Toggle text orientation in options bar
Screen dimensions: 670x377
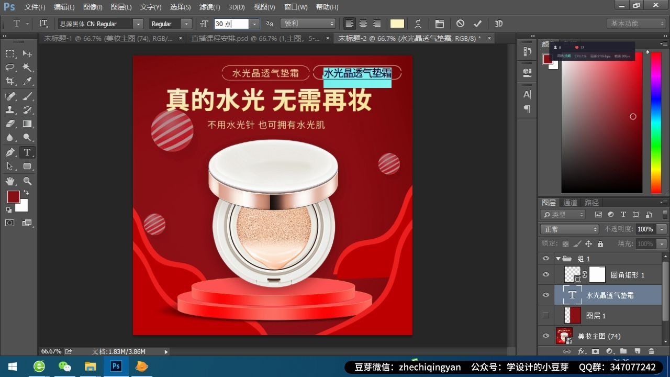[43, 24]
